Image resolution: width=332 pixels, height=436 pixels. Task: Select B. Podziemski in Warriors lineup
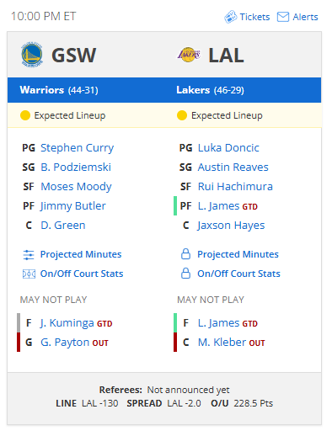click(x=76, y=167)
